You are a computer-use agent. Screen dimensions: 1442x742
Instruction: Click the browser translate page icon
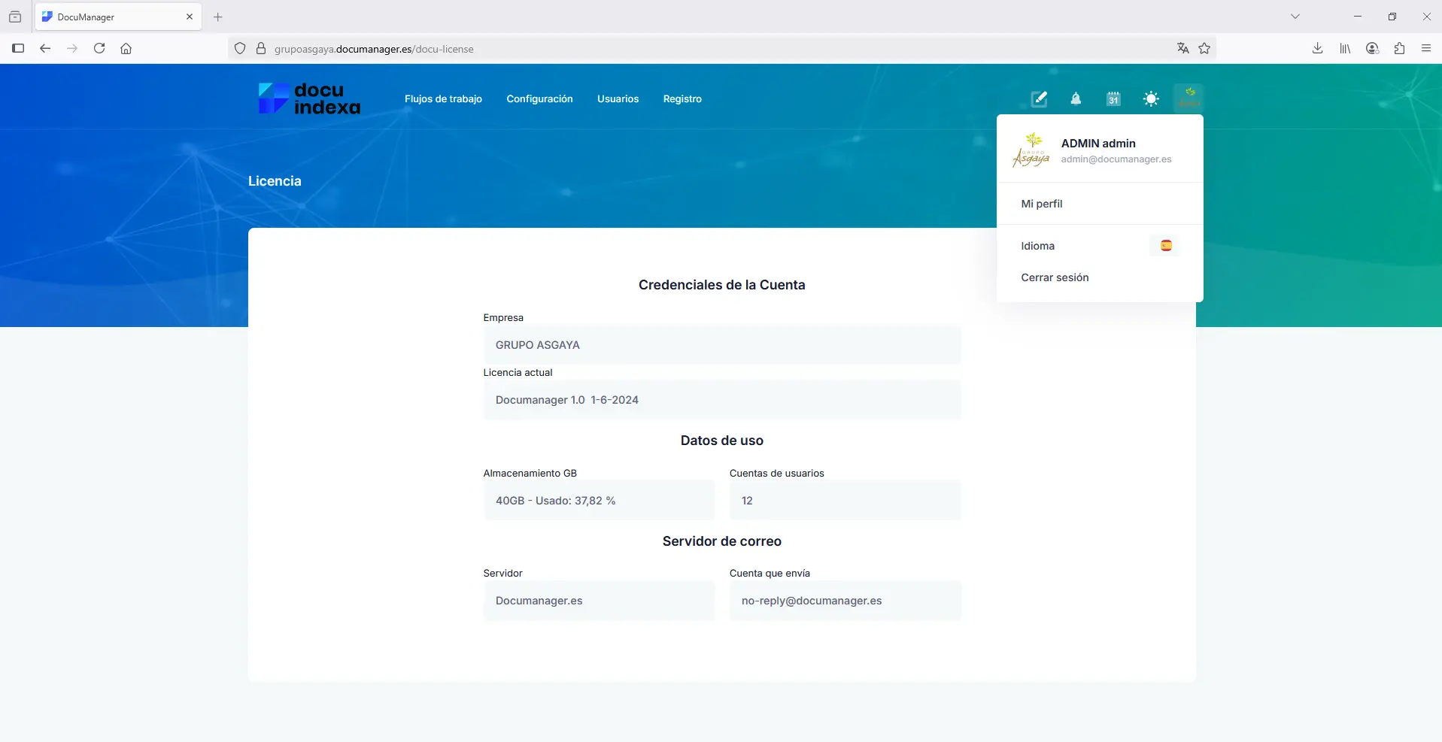pos(1182,49)
